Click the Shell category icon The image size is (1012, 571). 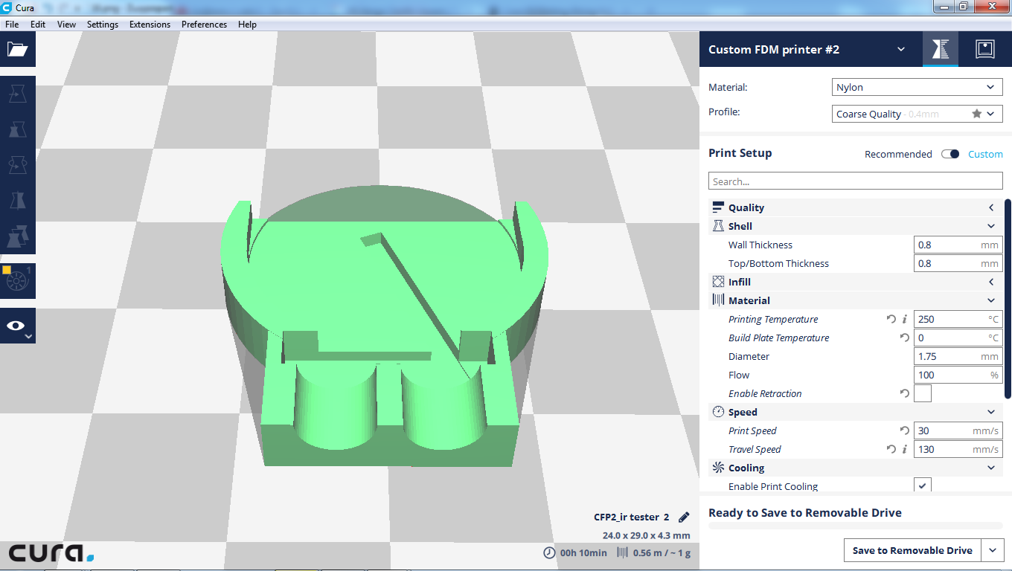coord(718,226)
